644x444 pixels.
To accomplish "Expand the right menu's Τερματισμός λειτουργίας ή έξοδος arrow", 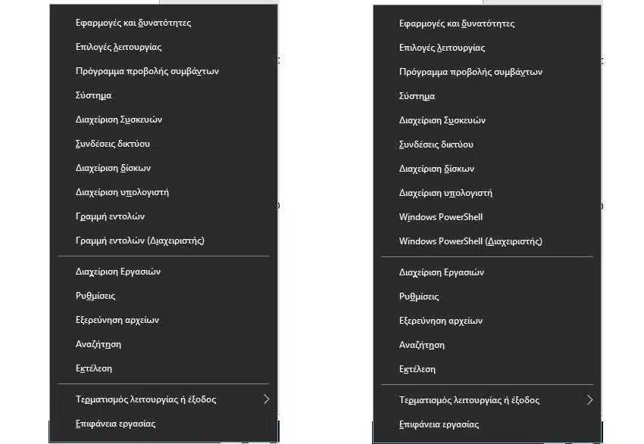I will [590, 400].
